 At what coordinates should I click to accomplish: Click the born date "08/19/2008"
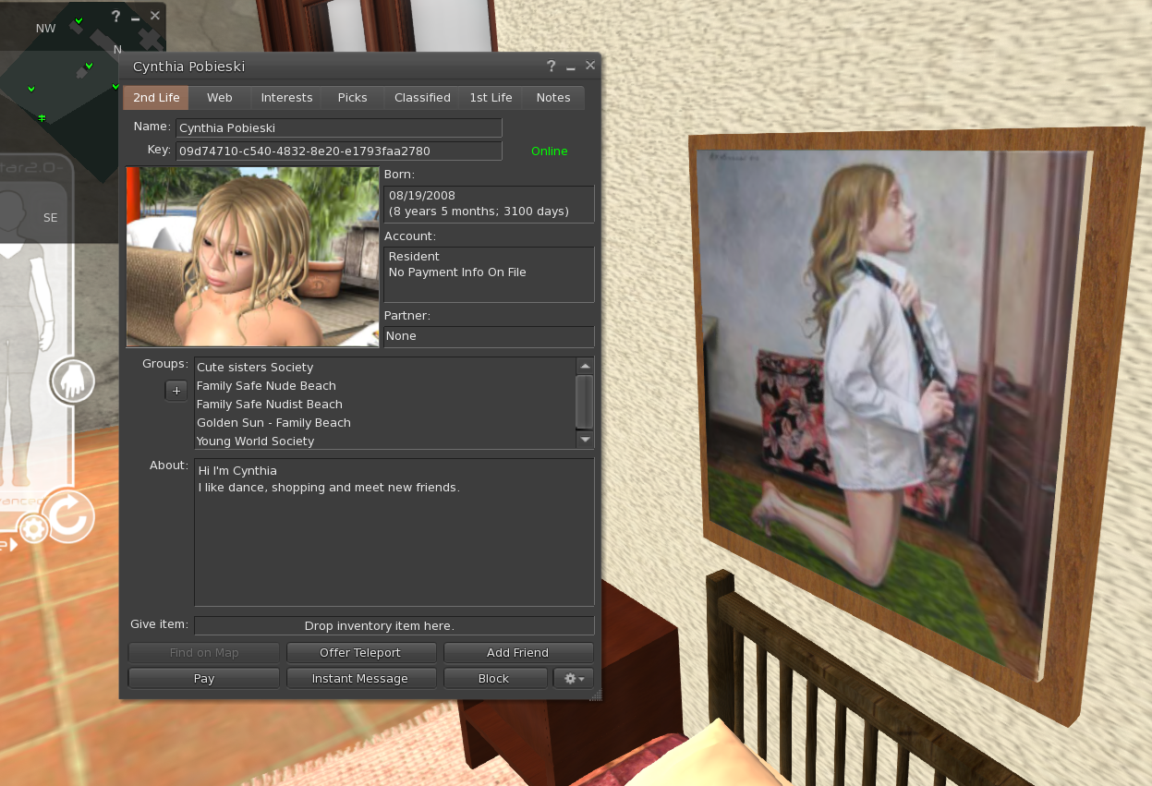[422, 196]
